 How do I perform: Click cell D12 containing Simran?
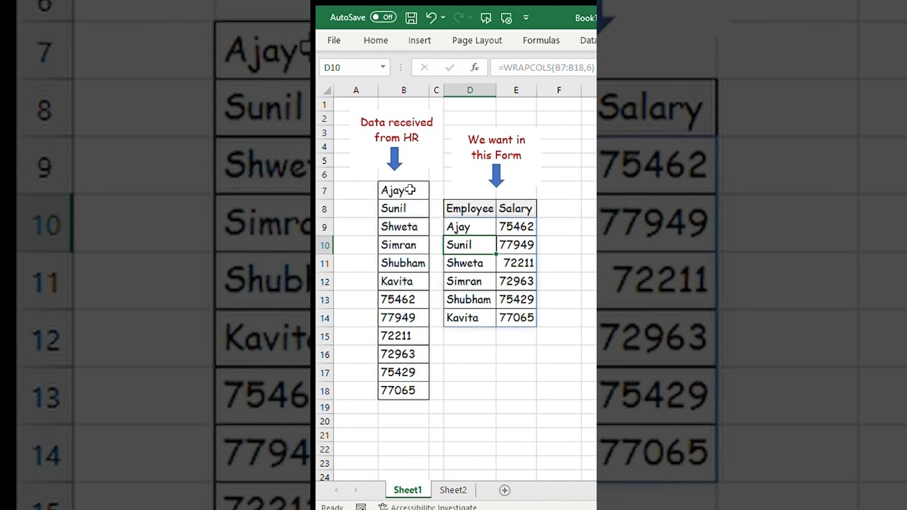coord(470,282)
